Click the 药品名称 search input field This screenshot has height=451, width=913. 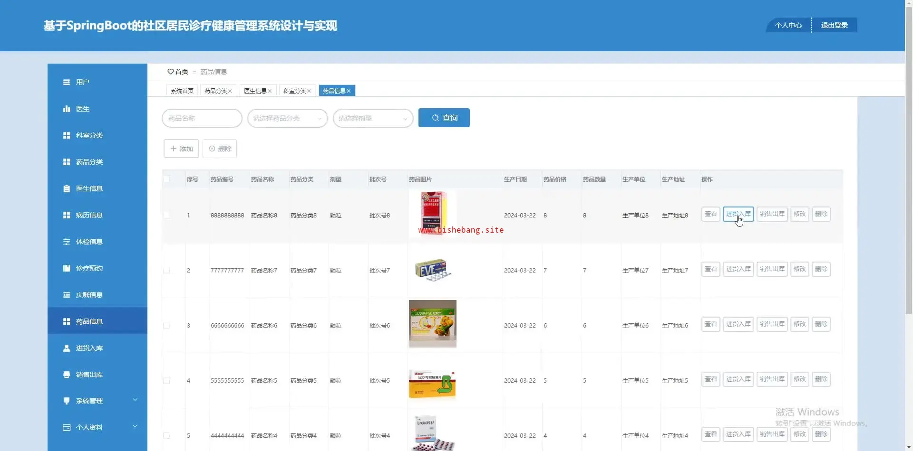[202, 118]
